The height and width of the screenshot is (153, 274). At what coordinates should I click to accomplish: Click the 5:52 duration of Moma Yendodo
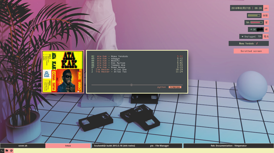(x=180, y=56)
